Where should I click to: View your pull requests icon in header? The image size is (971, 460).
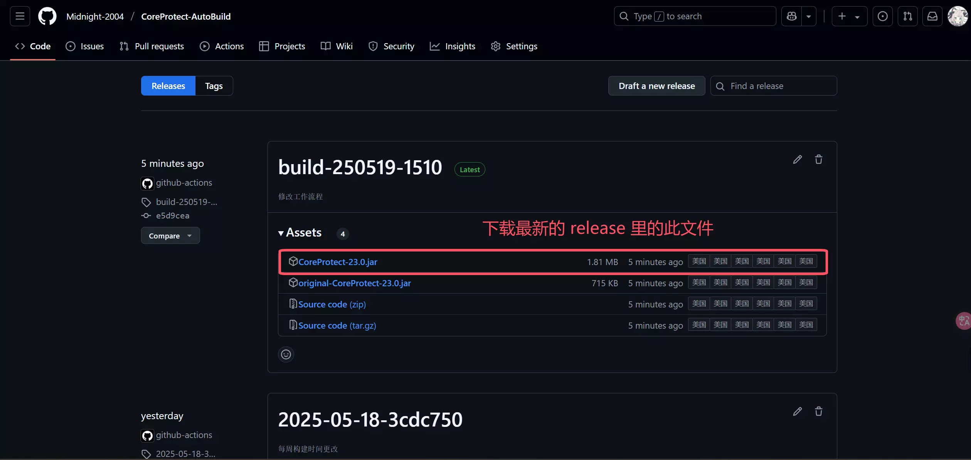pyautogui.click(x=907, y=16)
